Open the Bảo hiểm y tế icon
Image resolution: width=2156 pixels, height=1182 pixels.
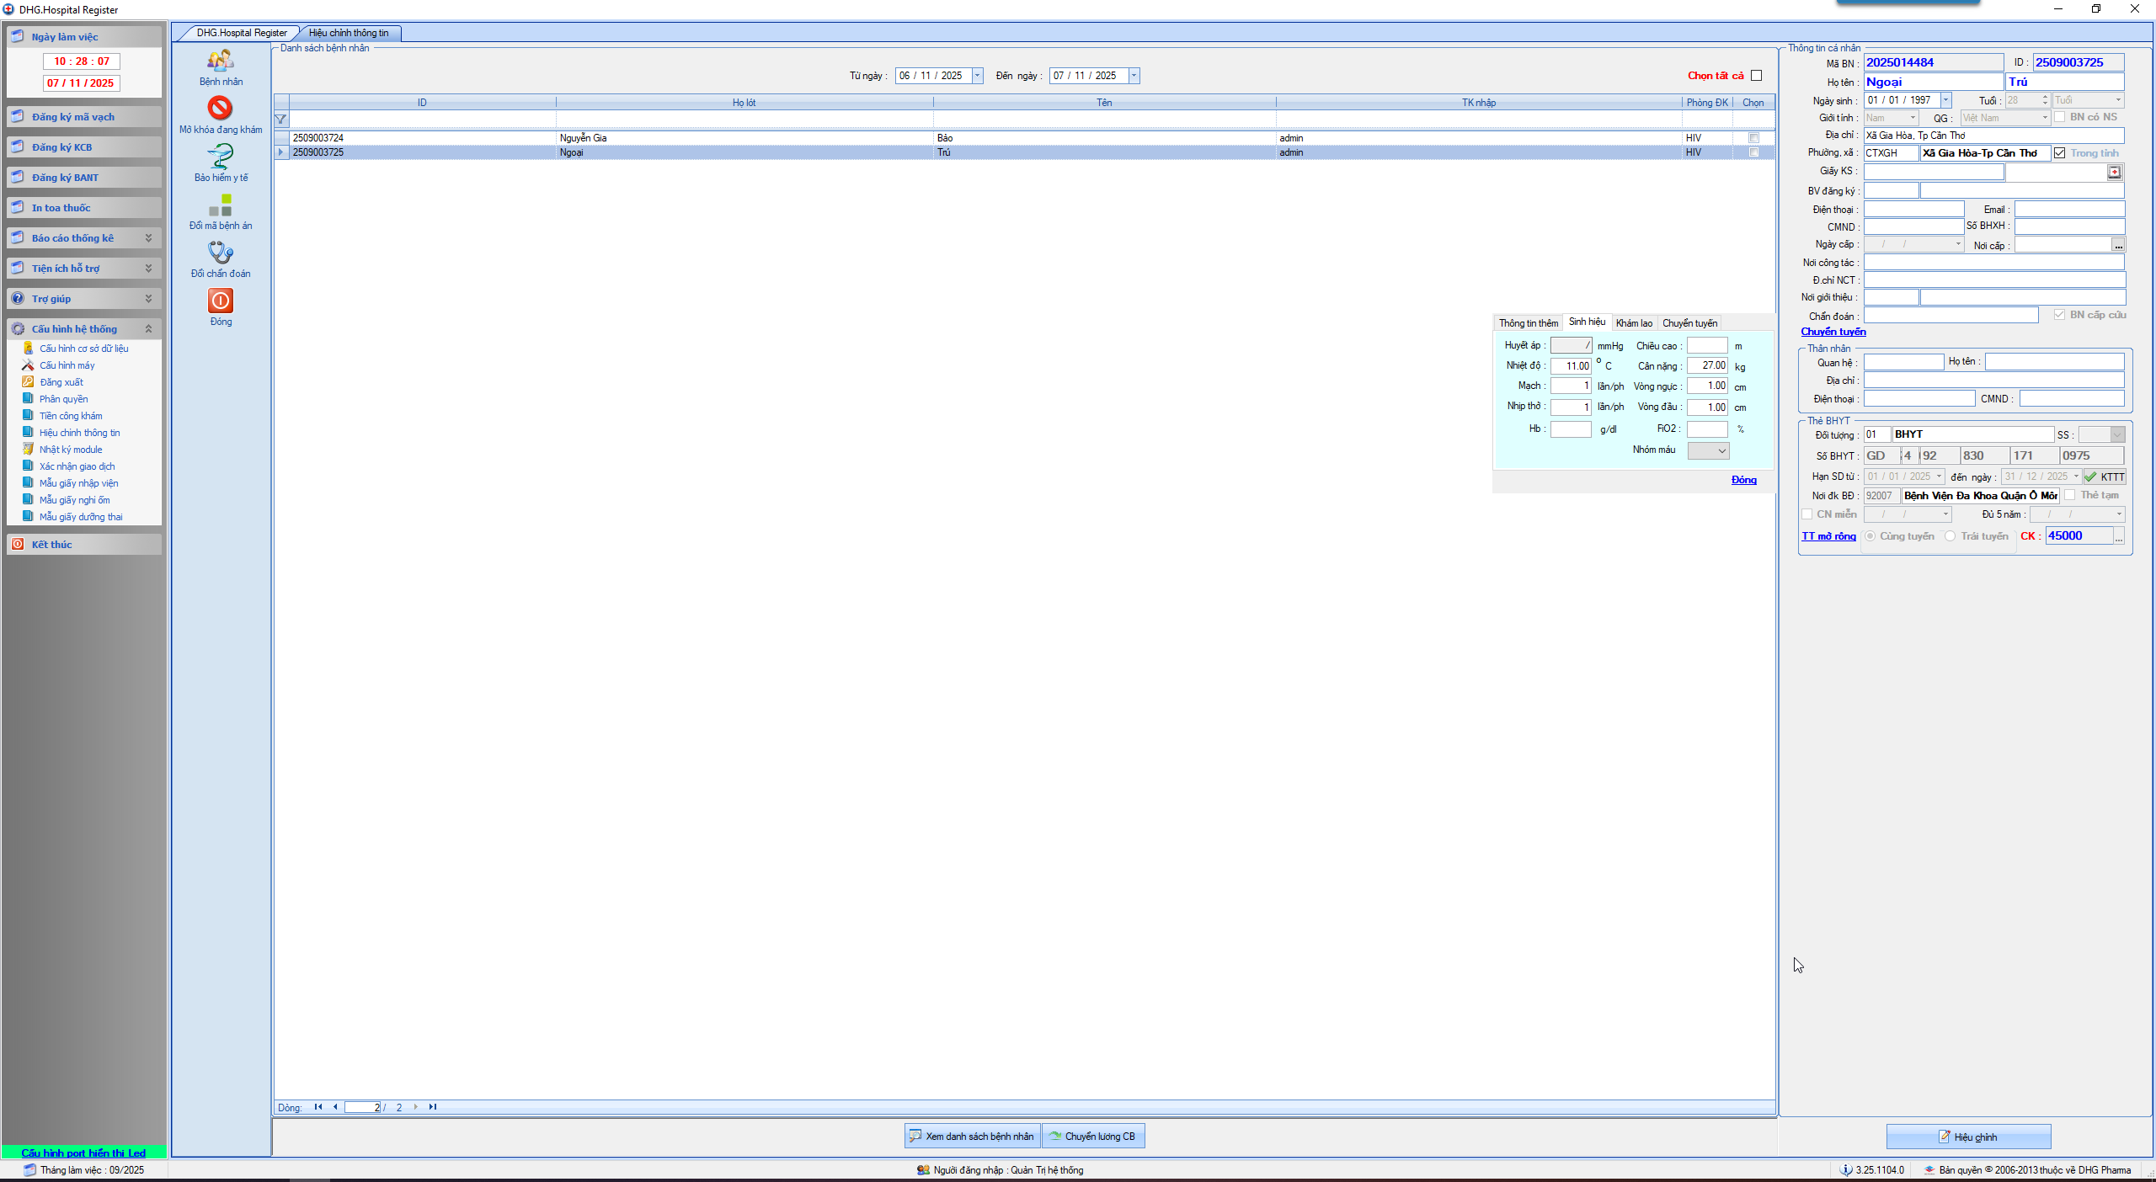pos(221,157)
